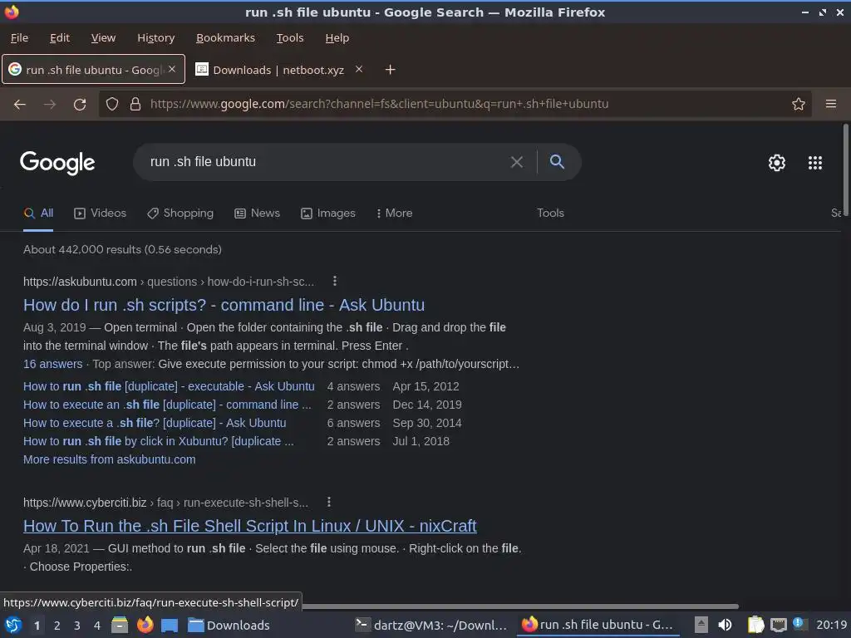Viewport: 851px width, 638px height.
Task: Switch to the dartz@VM3 terminal window
Action: pos(430,626)
